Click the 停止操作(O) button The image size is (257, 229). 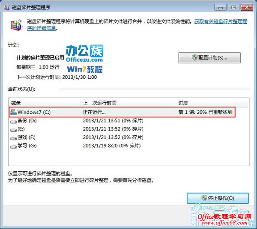(x=218, y=198)
